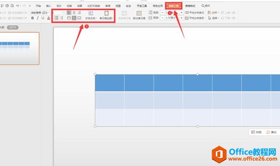Click the table's top-center resize handle
280x166 pixels.
(197, 74)
